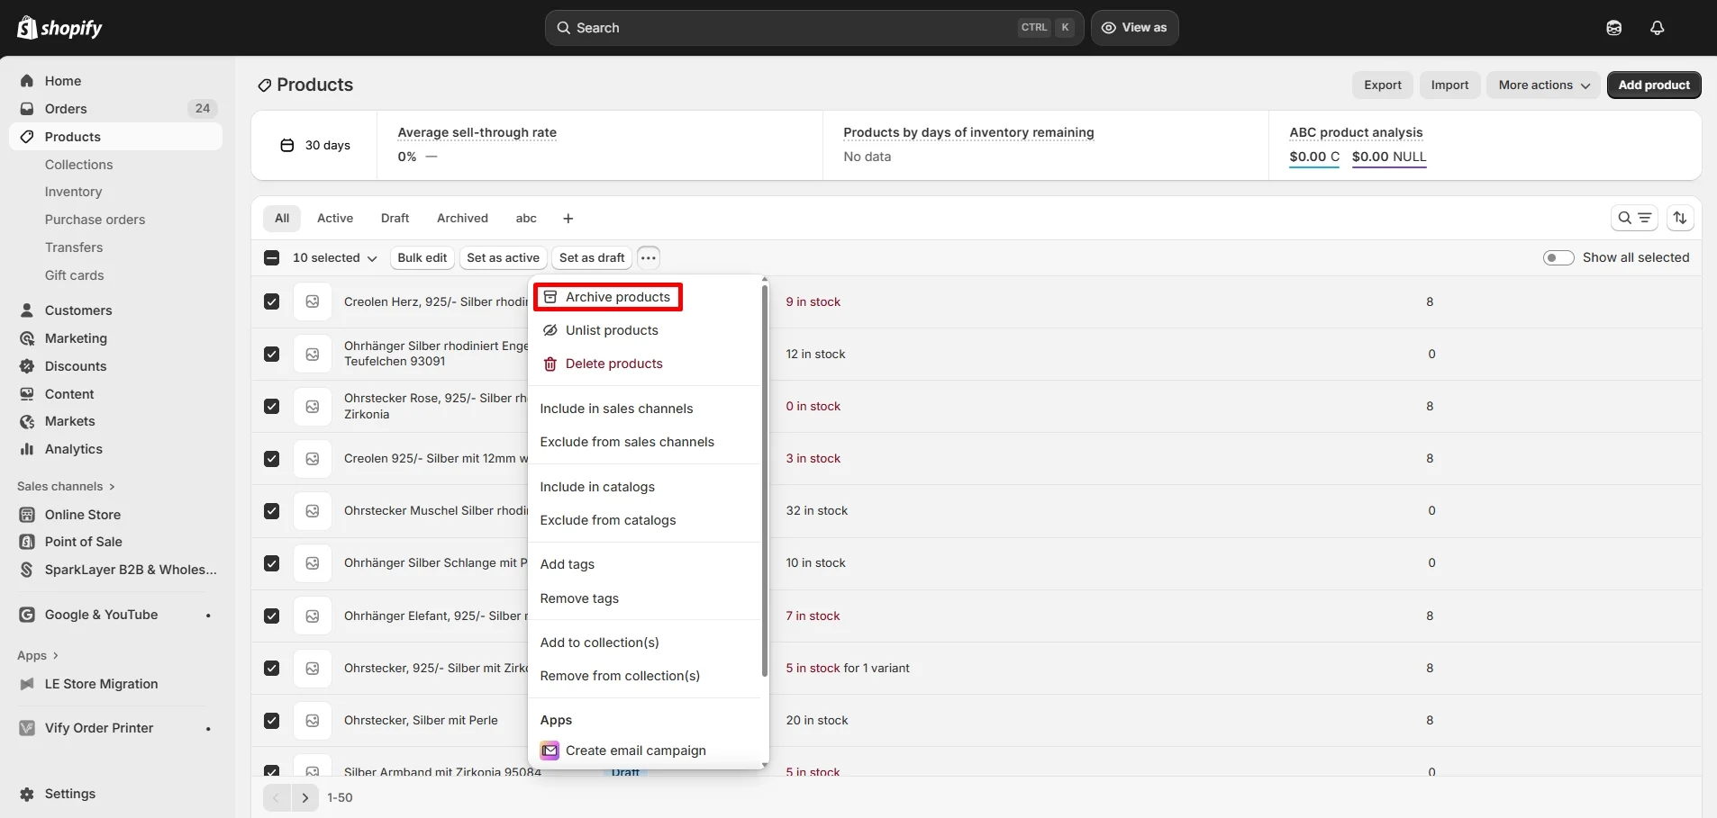Viewport: 1717px width, 818px height.
Task: Click thumbnail of Ohrstecker, Silber mit Perle
Action: (312, 720)
